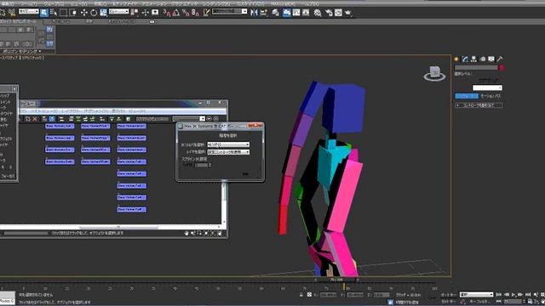Screen dimensions: 545x306
Task: Toggle Spinner Snap
Action: pos(195,13)
